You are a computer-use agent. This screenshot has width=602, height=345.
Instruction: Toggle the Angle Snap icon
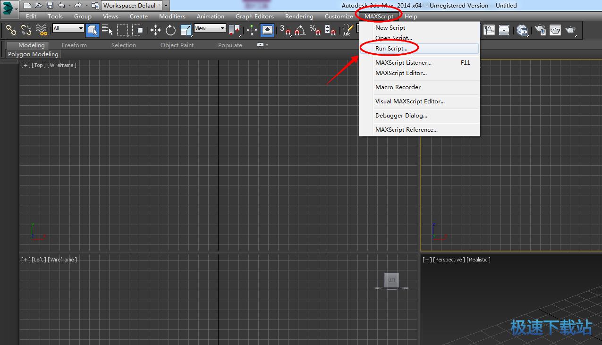tap(300, 30)
